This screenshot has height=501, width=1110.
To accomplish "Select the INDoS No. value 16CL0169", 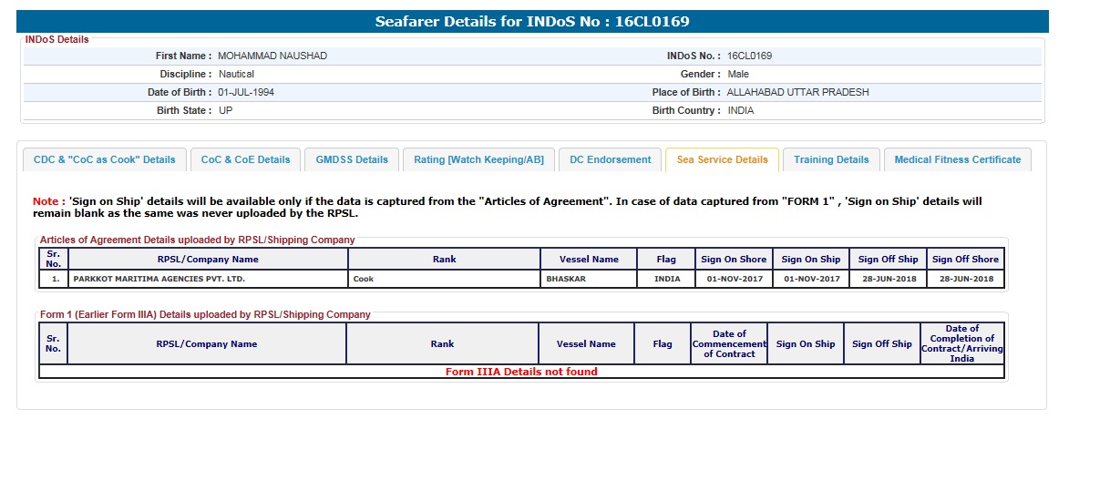I will (x=749, y=56).
